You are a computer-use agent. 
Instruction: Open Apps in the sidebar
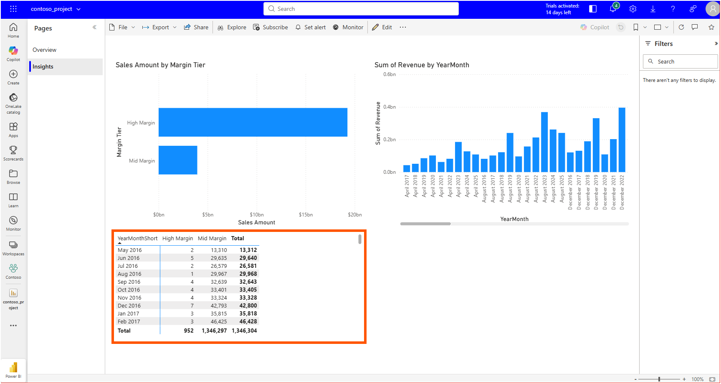13,130
